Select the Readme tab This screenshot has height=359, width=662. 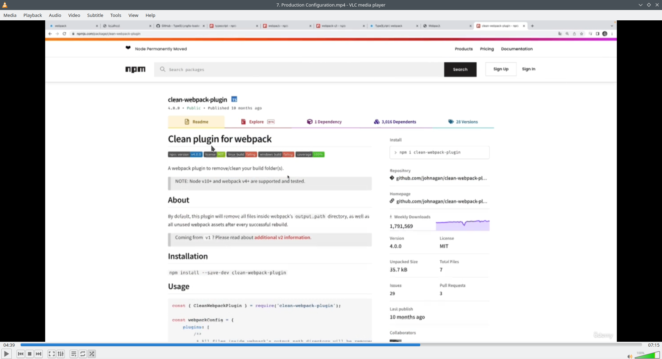[196, 122]
